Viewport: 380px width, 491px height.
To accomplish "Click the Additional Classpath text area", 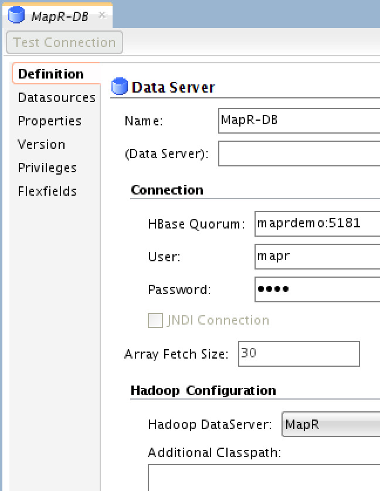I will 264,478.
